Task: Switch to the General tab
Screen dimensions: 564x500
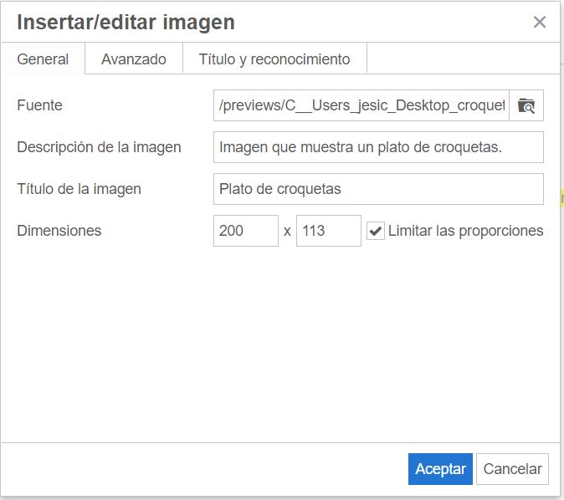Action: click(x=43, y=59)
